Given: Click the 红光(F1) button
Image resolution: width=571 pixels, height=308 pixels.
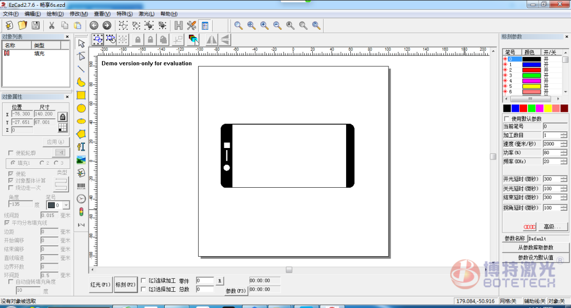Looking at the screenshot, I should tap(100, 284).
